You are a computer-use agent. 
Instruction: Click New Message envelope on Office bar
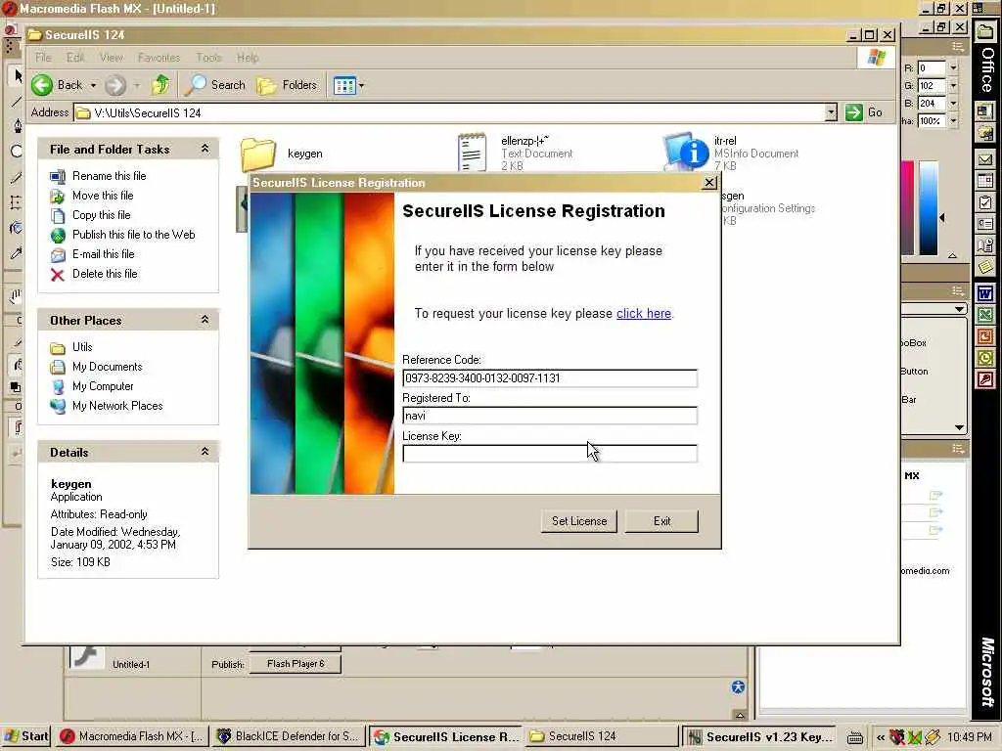(984, 160)
